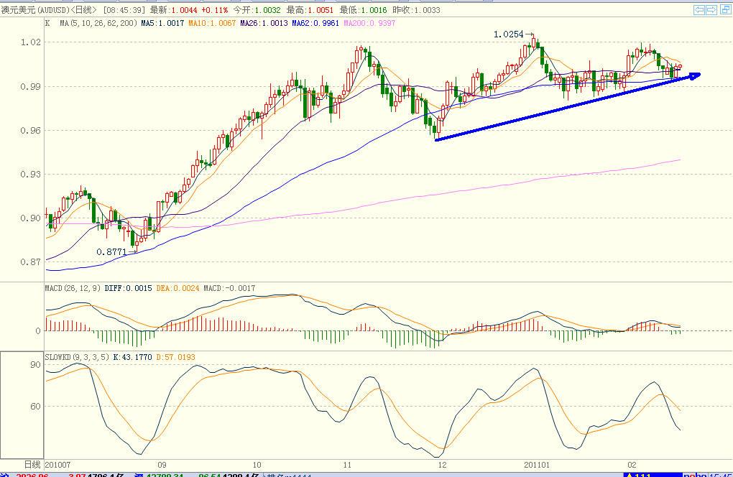Click the 今开:1.0032 open price

(257, 10)
